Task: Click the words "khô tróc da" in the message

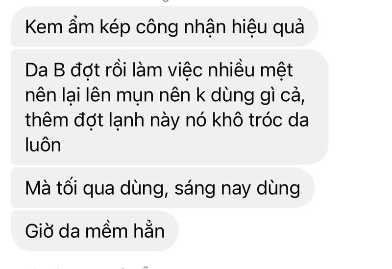Action: pos(261,120)
